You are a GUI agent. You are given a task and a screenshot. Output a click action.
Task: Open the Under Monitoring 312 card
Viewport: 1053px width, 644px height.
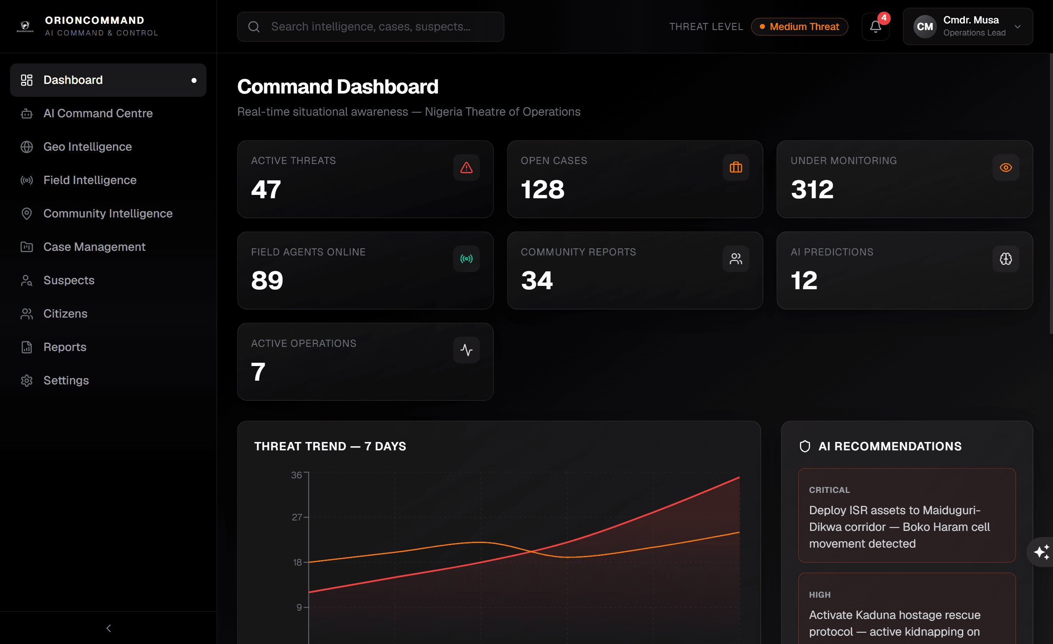click(x=904, y=179)
